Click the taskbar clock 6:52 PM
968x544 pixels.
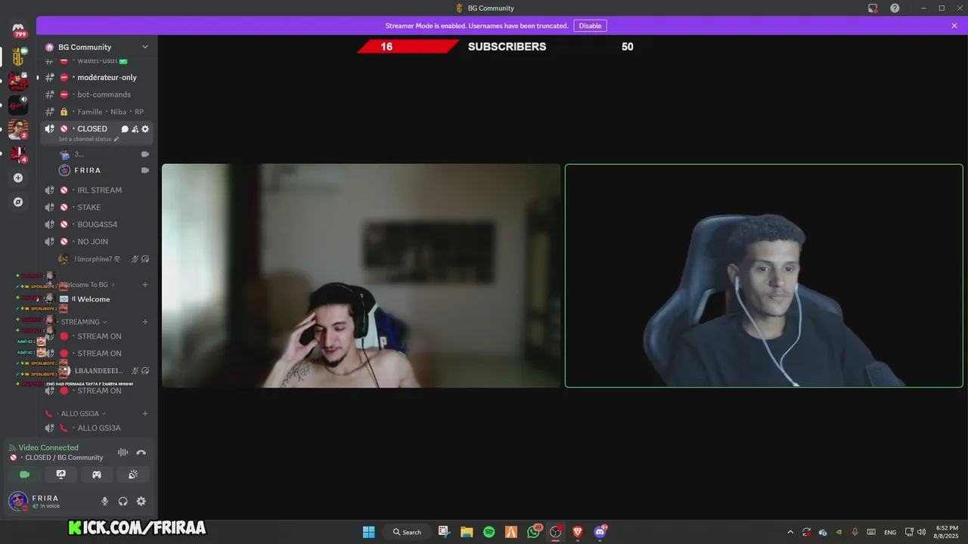[946, 532]
